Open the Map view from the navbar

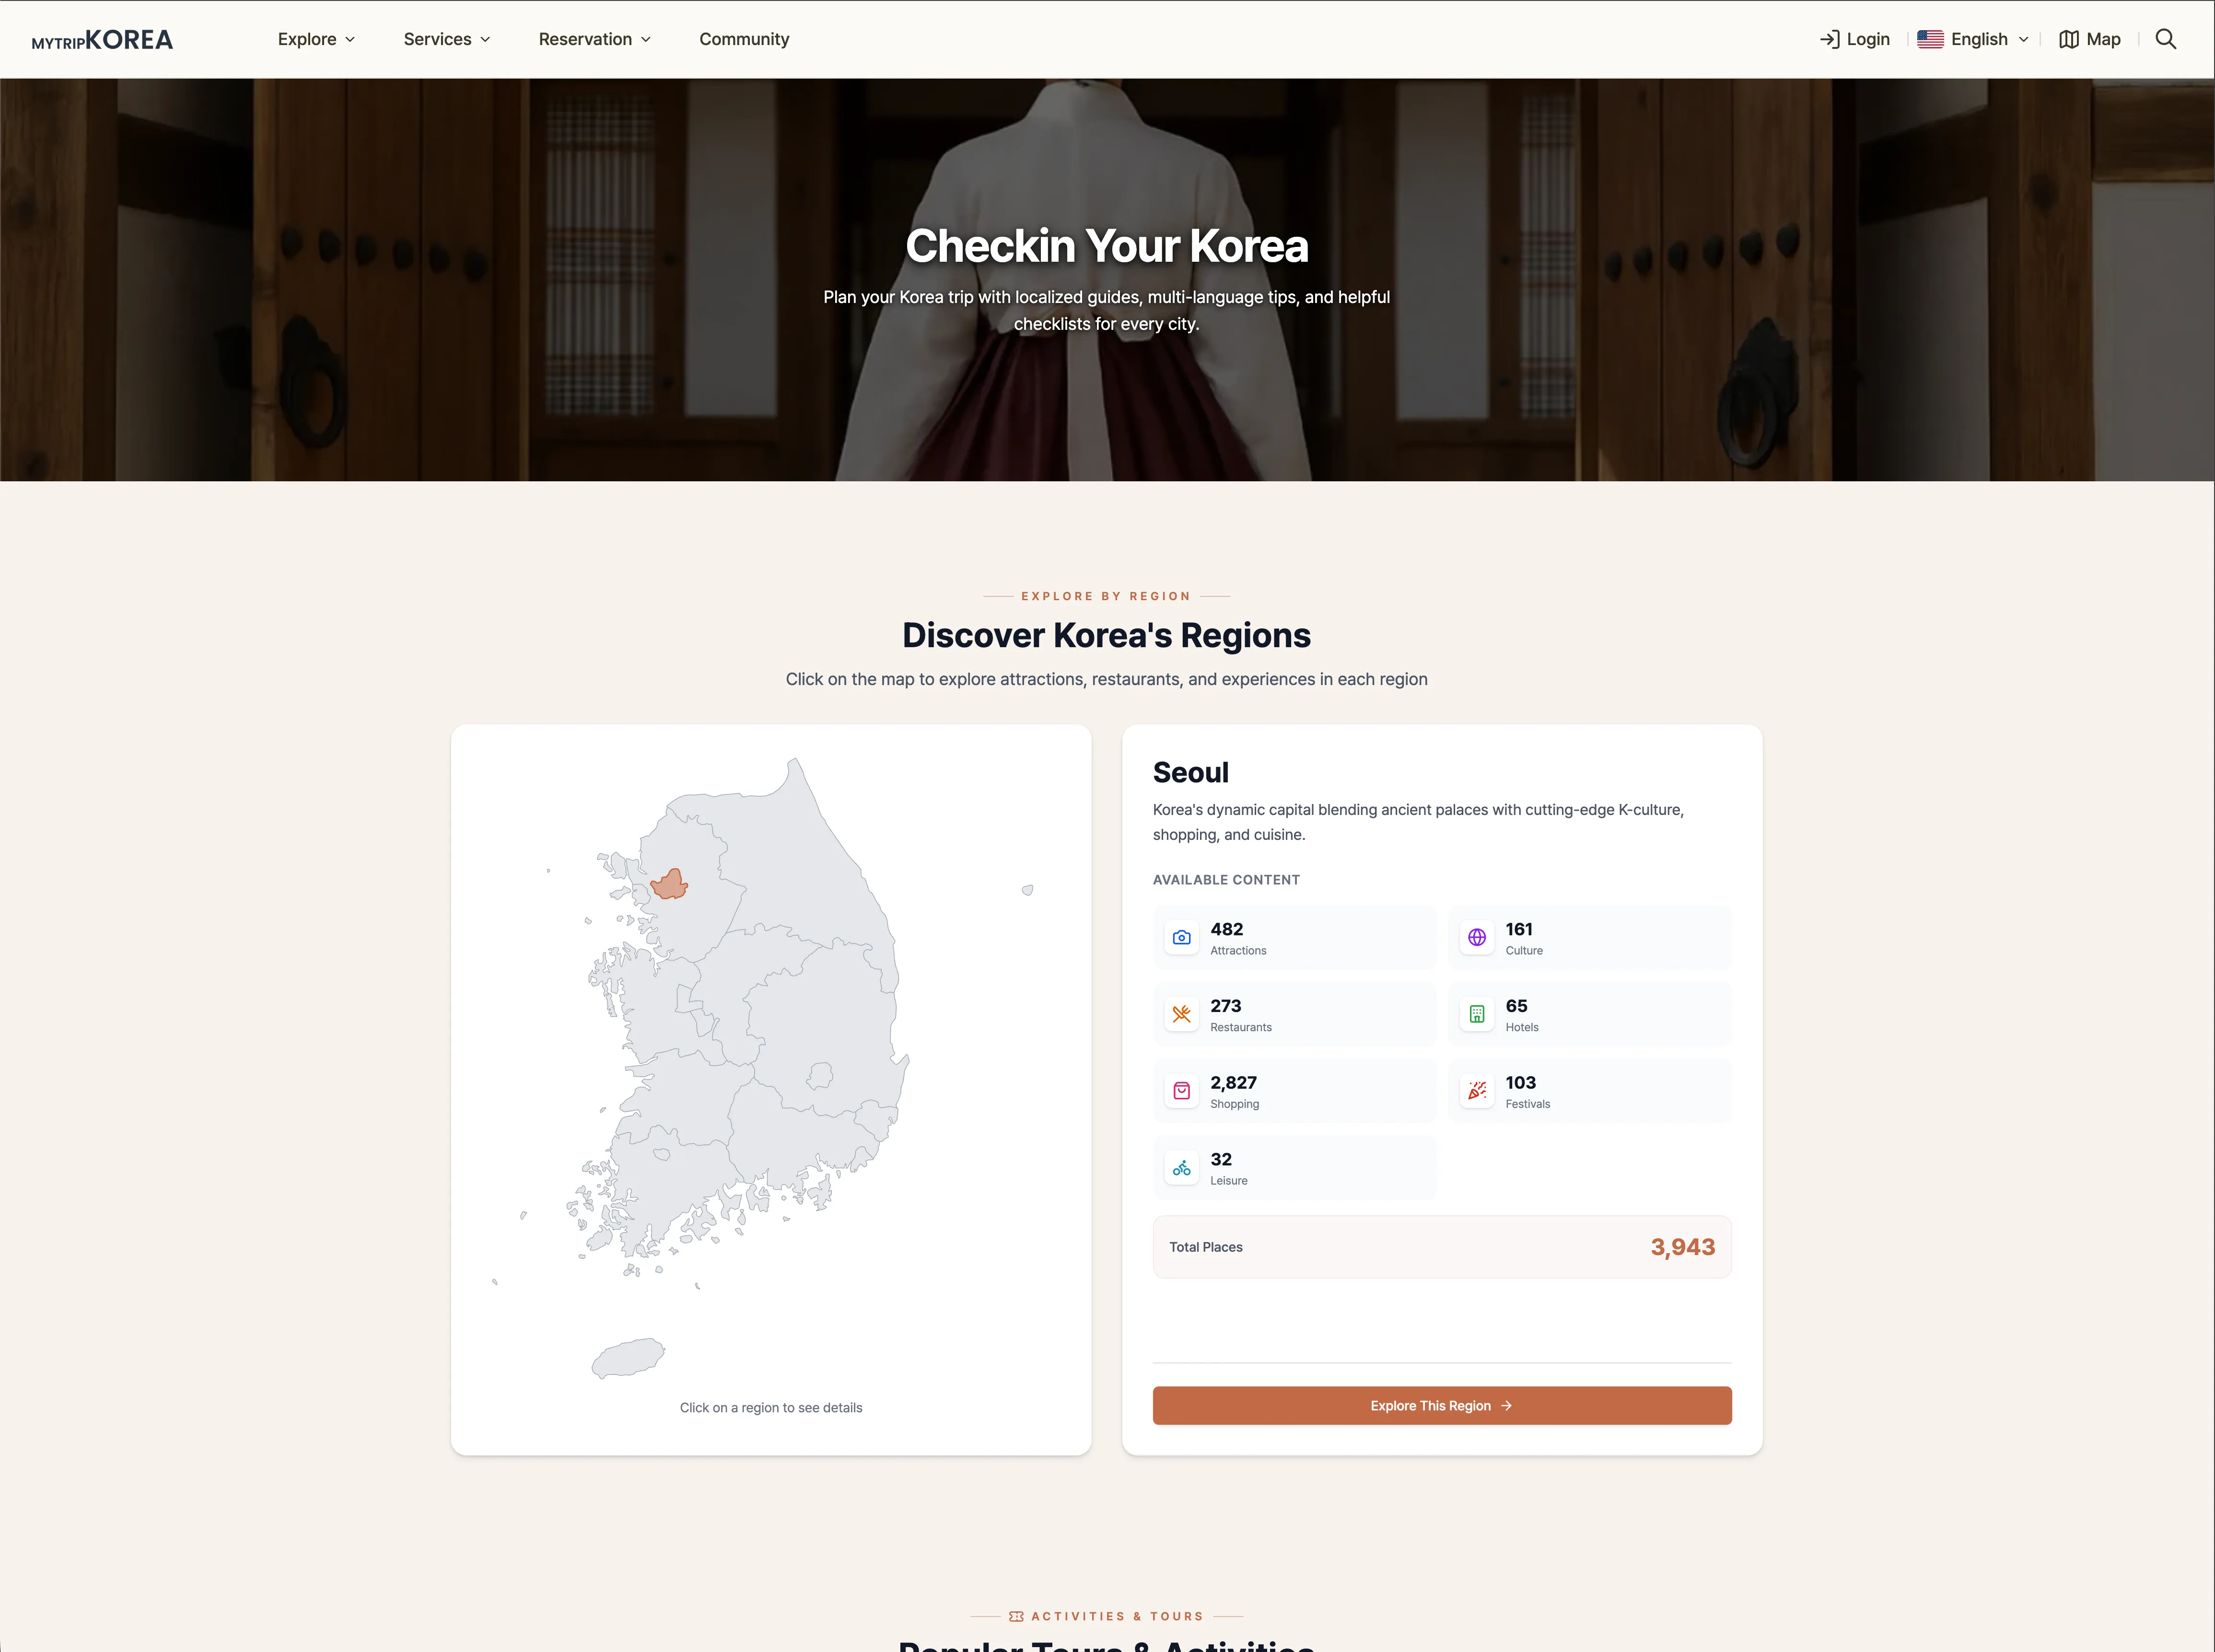pyautogui.click(x=2089, y=39)
